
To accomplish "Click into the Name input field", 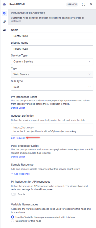I will (52, 36).
